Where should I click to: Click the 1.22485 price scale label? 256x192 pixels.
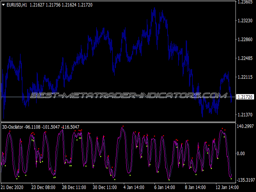coord(245,58)
